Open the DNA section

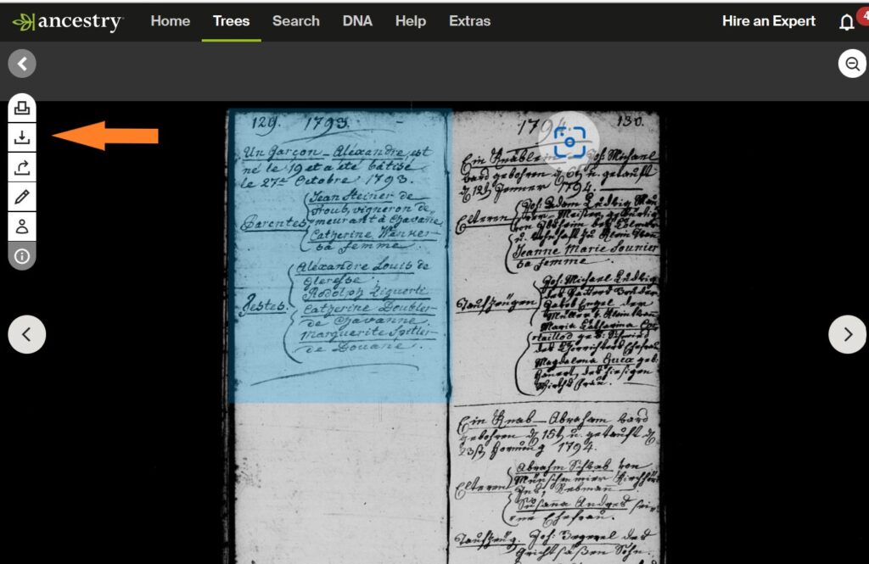[357, 21]
